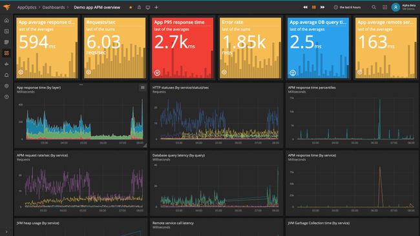Screen dimensions: 420x236
Task: Click the 'APM response time (by service)' title
Action: tap(312, 155)
